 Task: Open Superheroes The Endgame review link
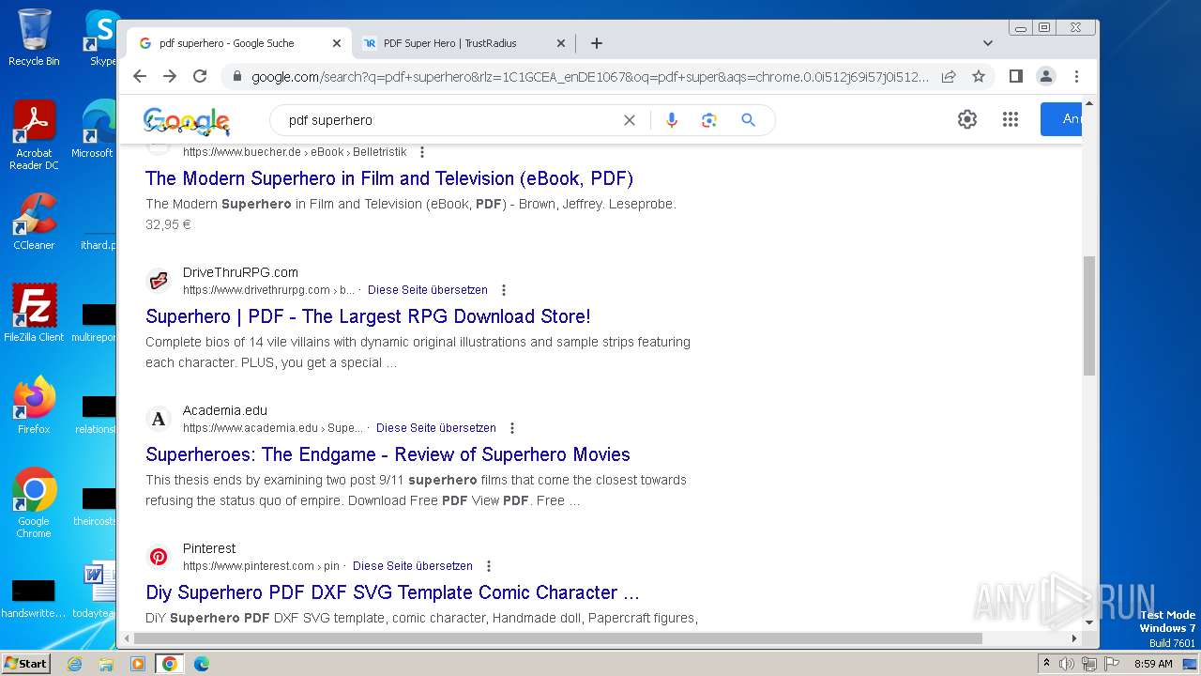pos(388,454)
